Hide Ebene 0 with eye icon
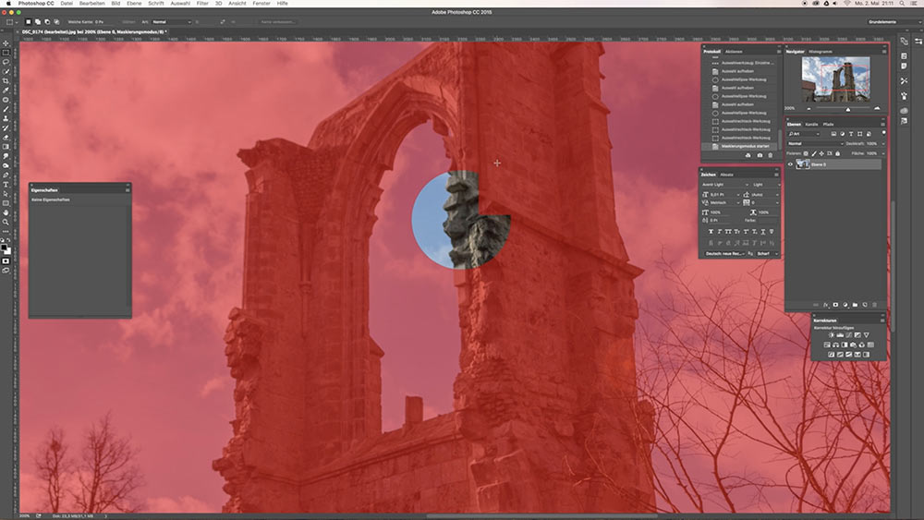The image size is (924, 520). [x=790, y=164]
